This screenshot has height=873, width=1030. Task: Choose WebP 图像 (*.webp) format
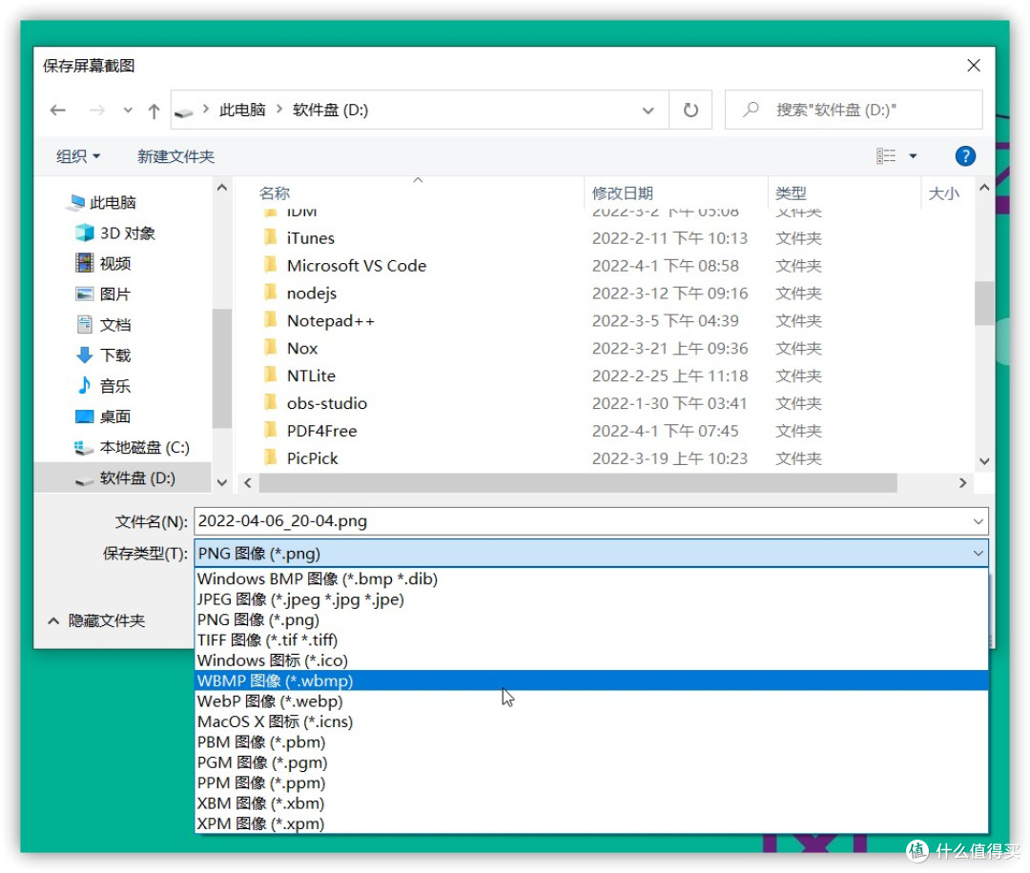tap(591, 701)
